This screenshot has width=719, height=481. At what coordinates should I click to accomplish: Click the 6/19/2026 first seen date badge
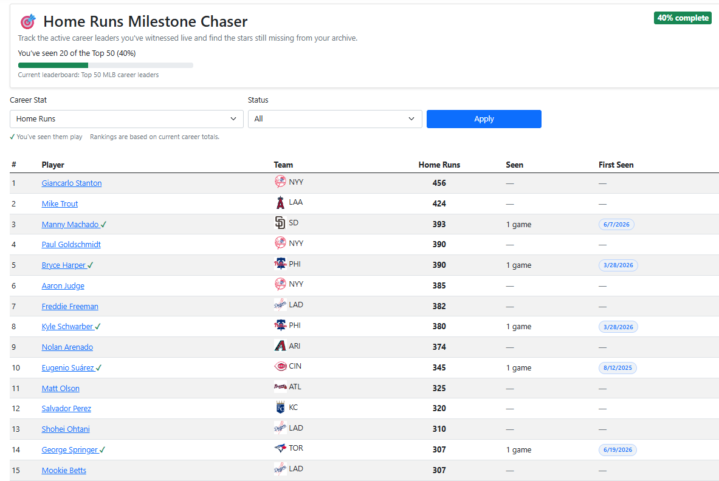618,450
